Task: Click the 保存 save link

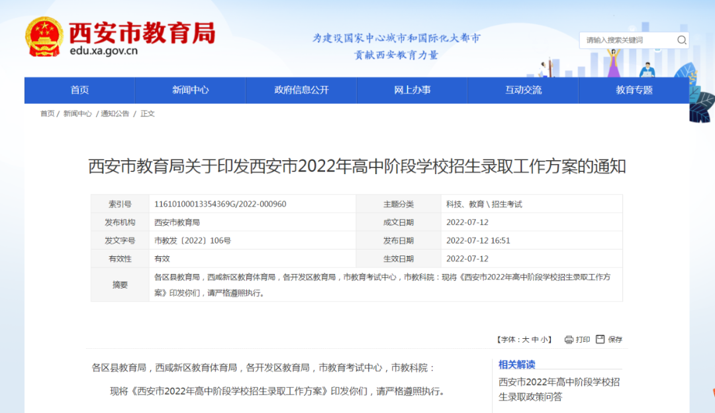Action: tap(615, 340)
